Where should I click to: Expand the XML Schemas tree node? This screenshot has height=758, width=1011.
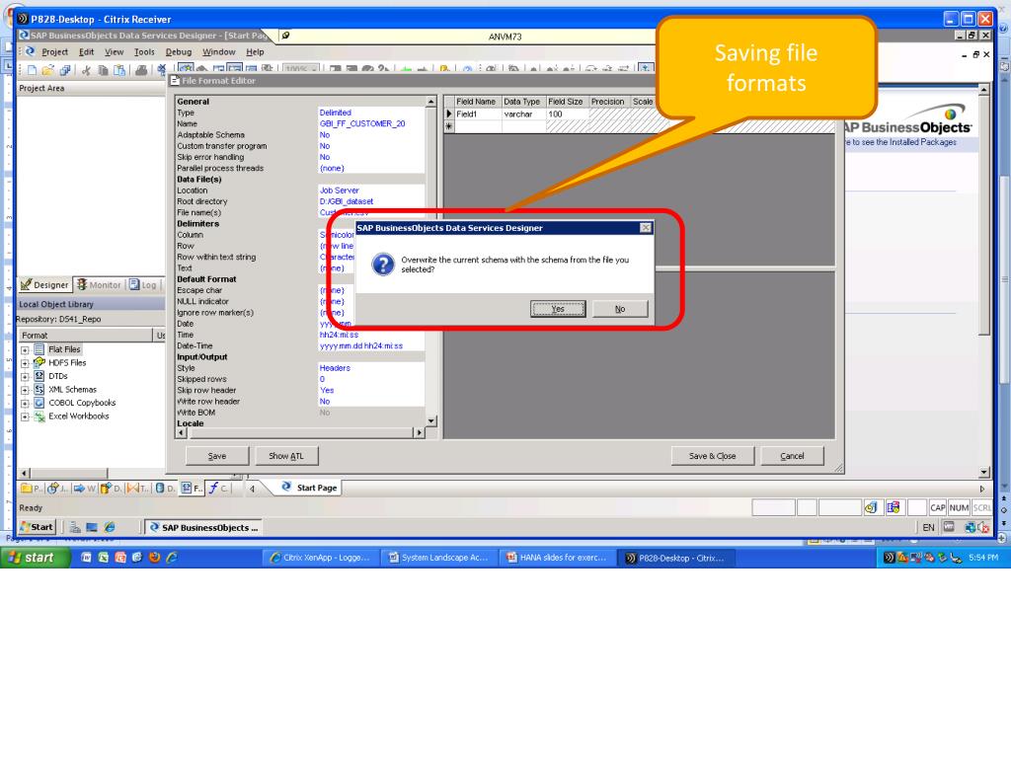tap(25, 390)
